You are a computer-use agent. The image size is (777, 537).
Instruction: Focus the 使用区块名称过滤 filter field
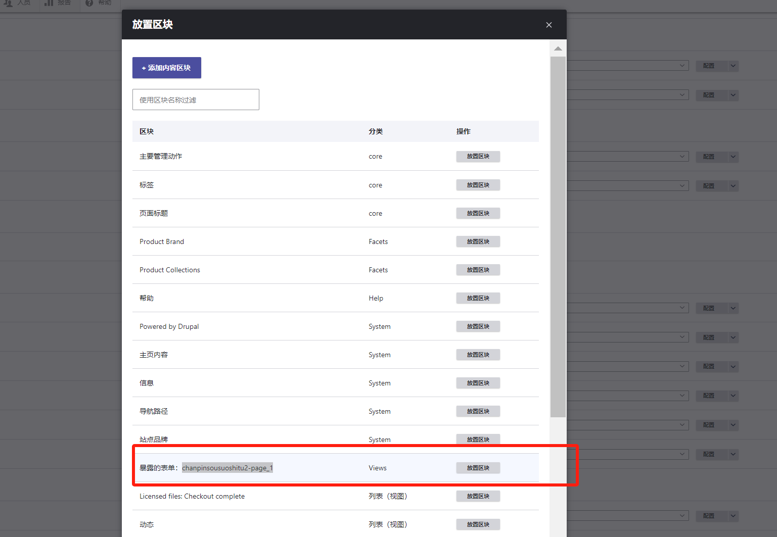[196, 100]
